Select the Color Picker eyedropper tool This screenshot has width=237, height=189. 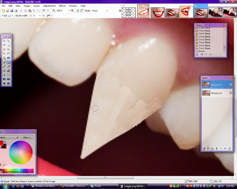point(9,66)
